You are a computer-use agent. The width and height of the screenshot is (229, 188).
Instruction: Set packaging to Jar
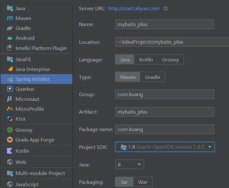coord(124,182)
